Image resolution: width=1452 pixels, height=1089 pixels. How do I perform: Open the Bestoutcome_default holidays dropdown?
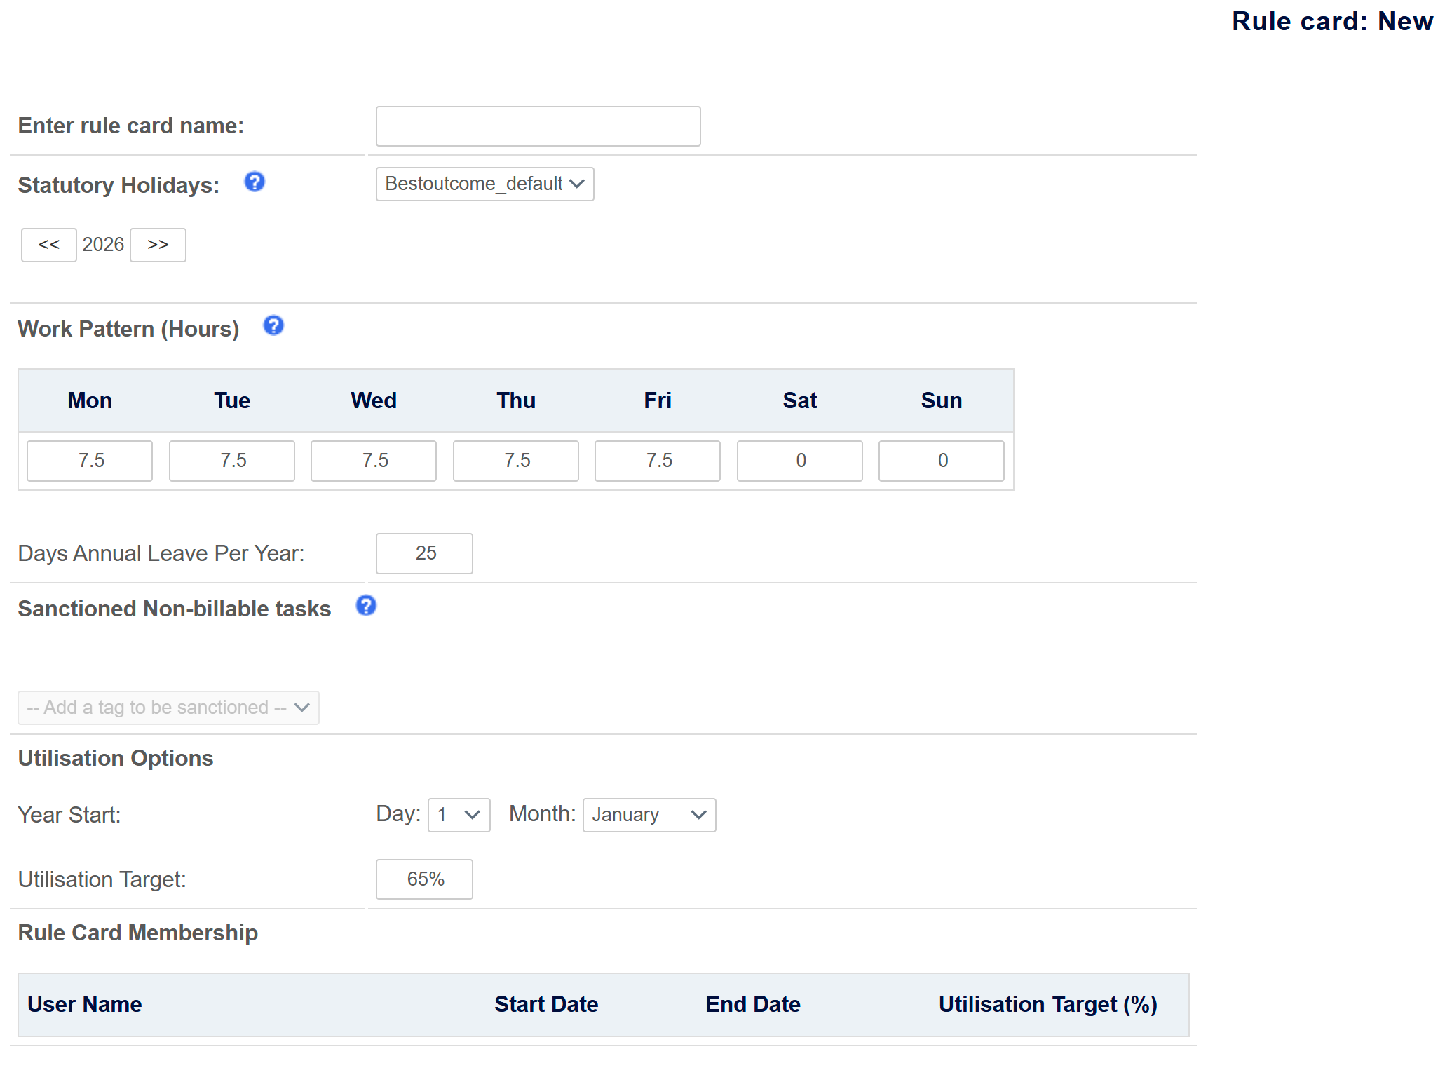(x=484, y=184)
